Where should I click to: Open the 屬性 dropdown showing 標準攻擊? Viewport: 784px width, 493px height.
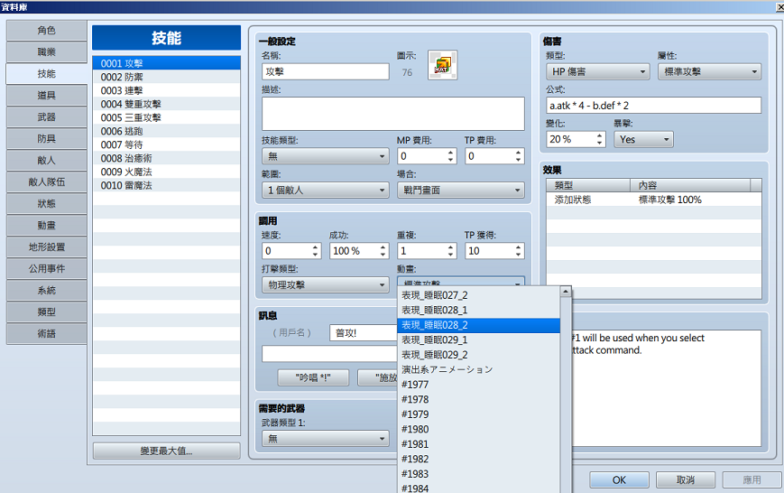coord(709,71)
